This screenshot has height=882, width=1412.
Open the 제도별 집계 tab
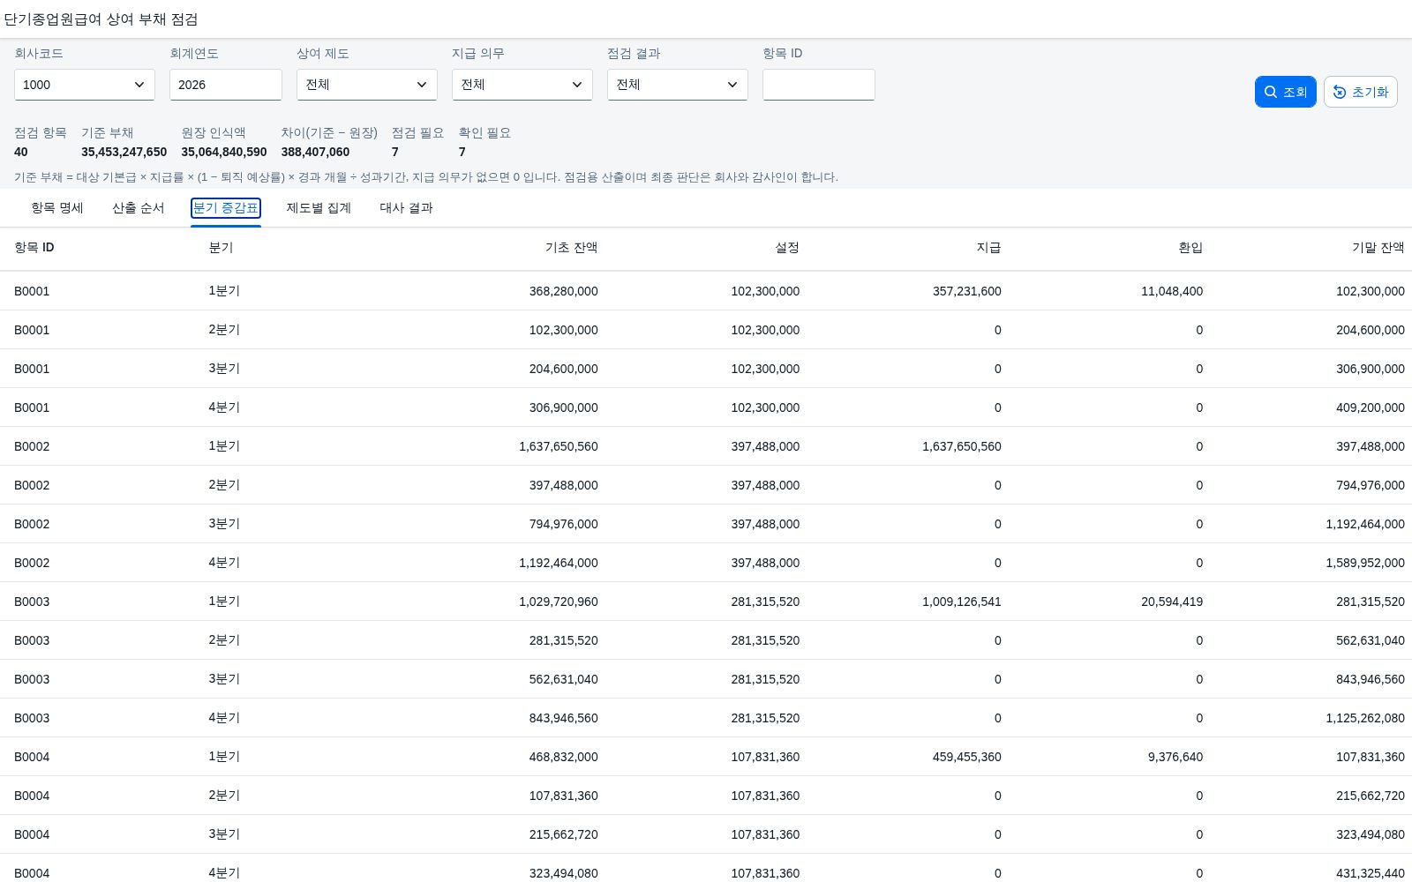tap(319, 208)
